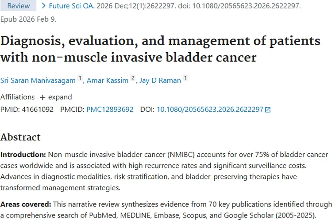Click the article title heading

(x=160, y=49)
